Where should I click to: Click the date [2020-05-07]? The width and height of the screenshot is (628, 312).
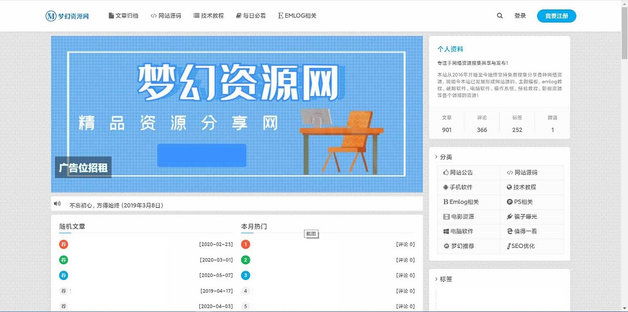216,276
